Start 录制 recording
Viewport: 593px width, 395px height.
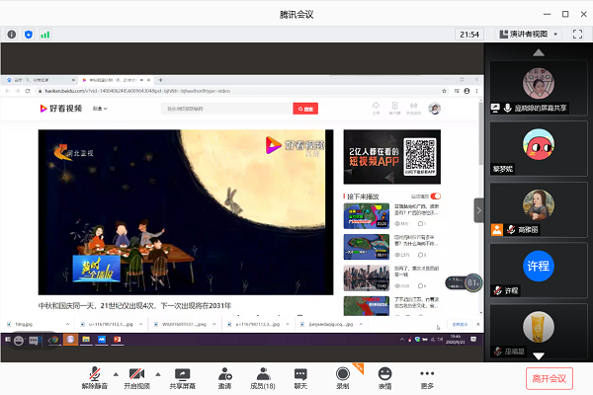pyautogui.click(x=343, y=378)
